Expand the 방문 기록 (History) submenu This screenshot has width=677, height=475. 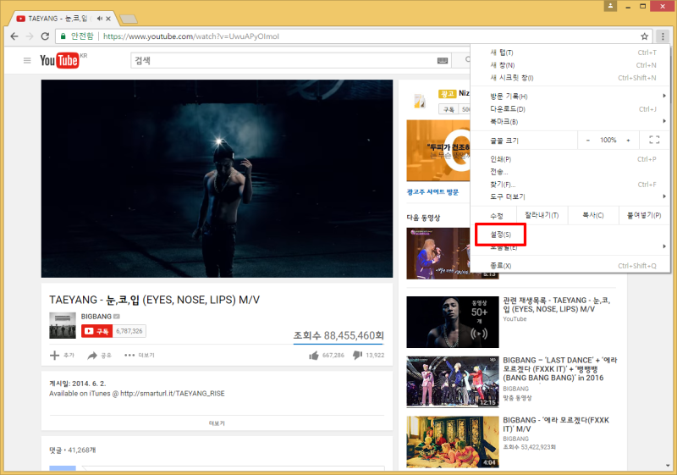pos(570,97)
